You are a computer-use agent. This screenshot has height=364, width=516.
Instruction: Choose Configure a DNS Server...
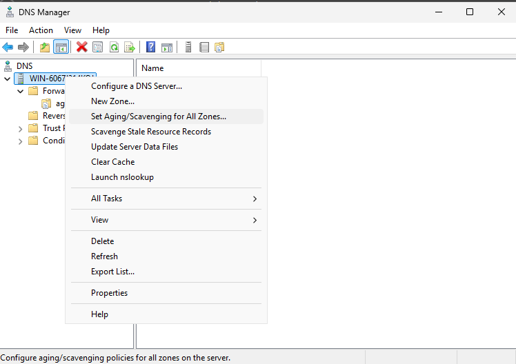coord(166,86)
